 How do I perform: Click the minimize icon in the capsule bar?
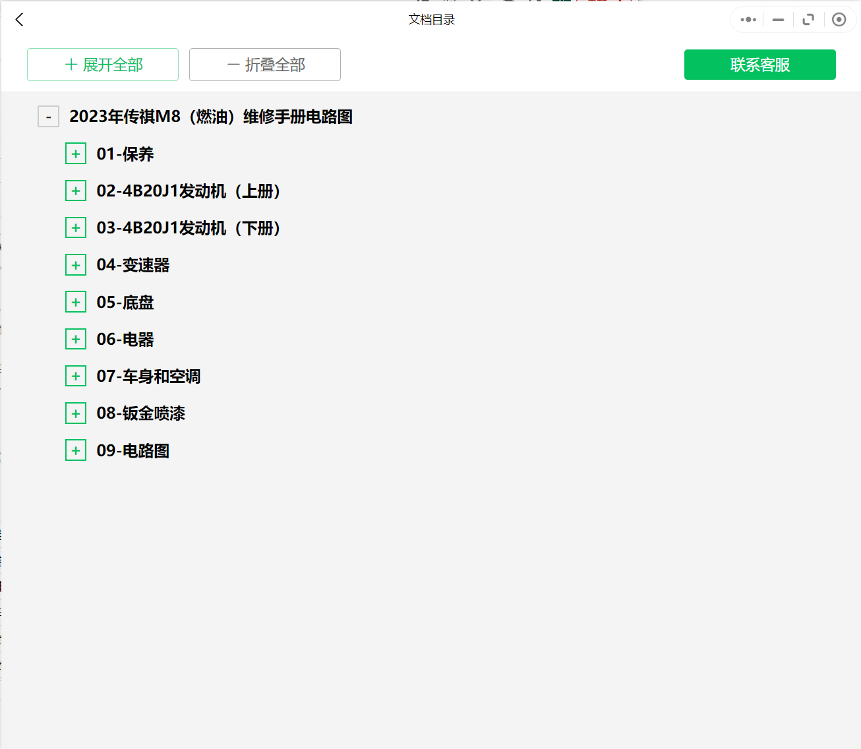click(778, 19)
